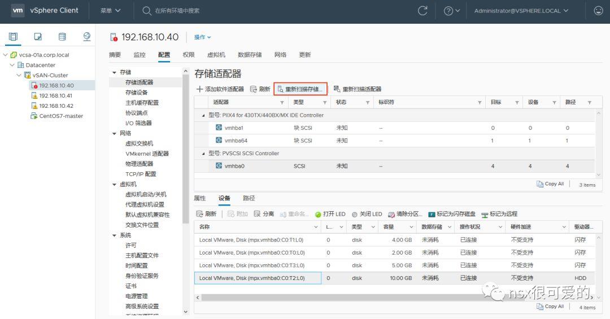Filter the 标识符 column
Viewport: 610px width, 319px height.
click(480, 103)
